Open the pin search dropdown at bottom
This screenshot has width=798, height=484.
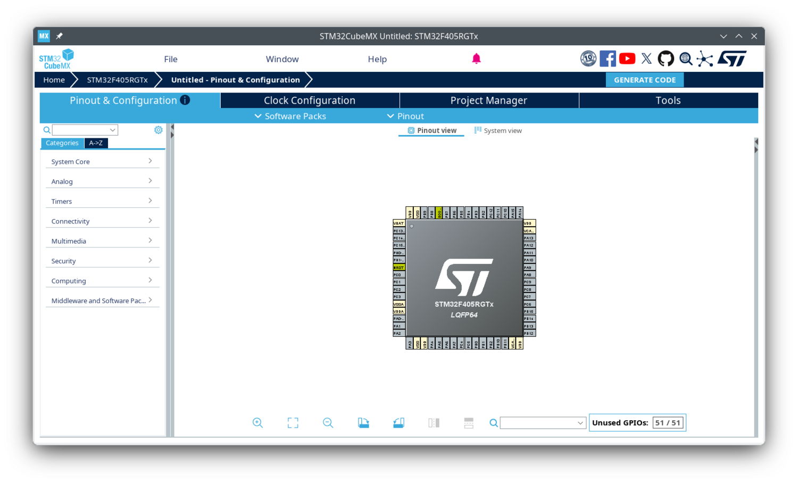[542, 422]
